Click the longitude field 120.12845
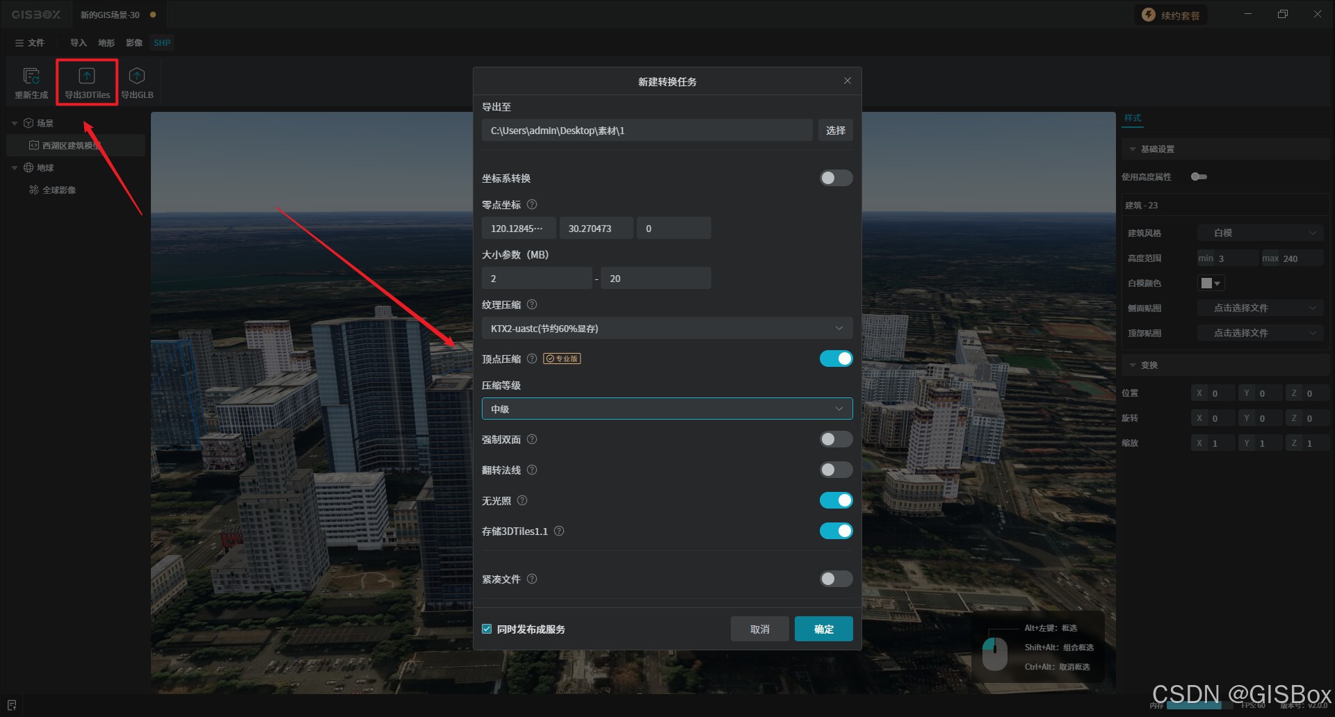This screenshot has height=717, width=1335. point(519,229)
